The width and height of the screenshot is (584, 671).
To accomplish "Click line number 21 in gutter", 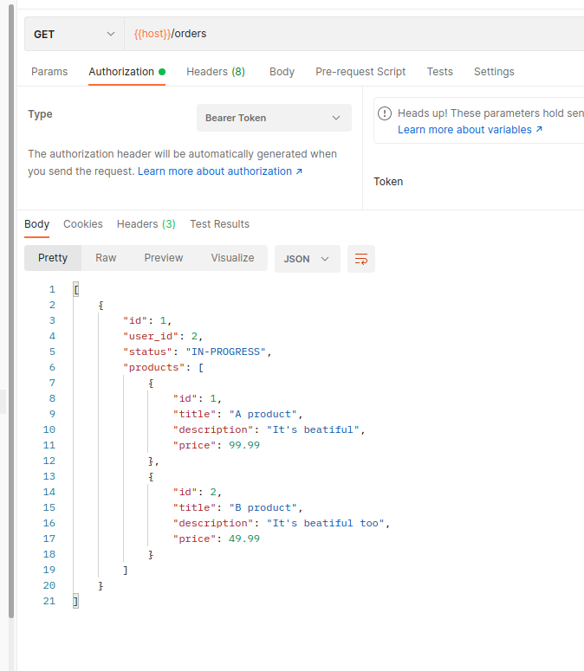I will (x=49, y=601).
